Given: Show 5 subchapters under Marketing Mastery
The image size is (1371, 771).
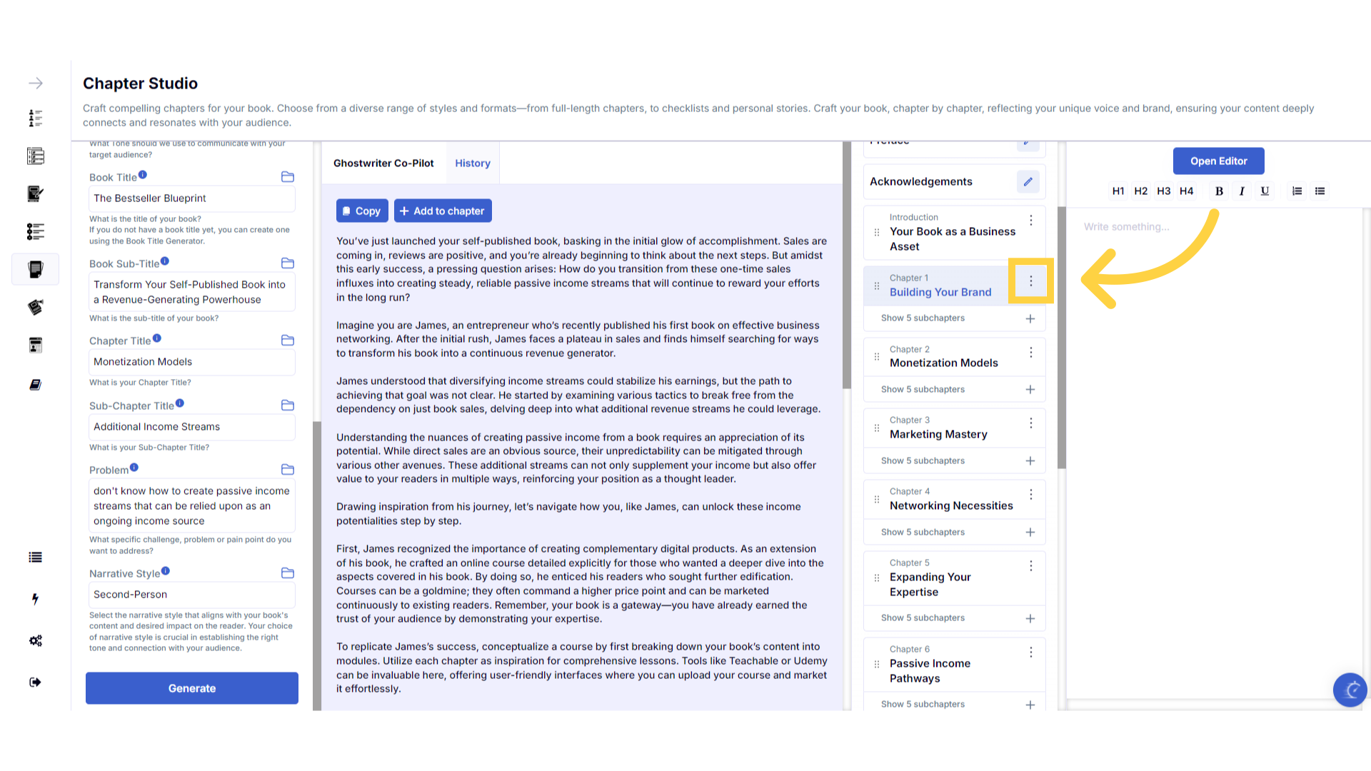Looking at the screenshot, I should (923, 460).
